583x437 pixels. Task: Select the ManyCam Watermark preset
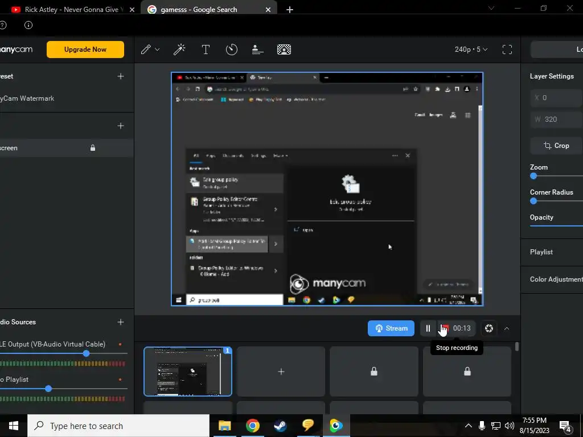27,98
